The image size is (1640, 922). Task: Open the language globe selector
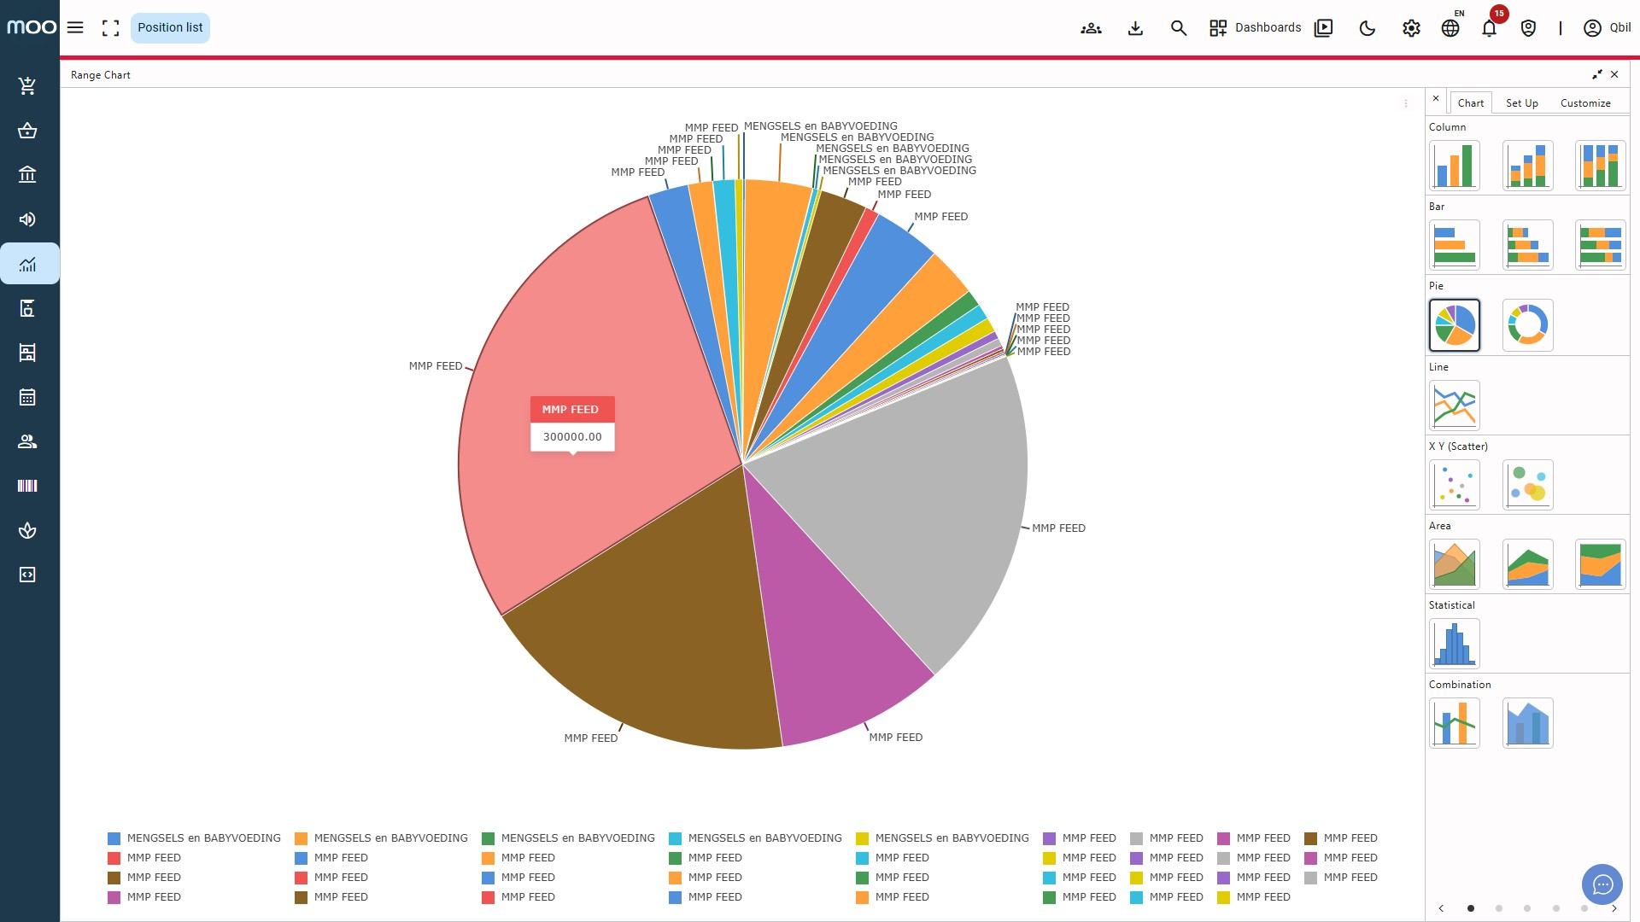tap(1450, 28)
